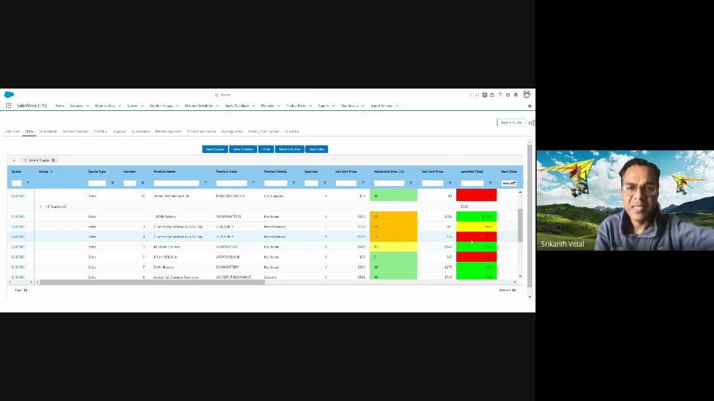Open the Notifications bell icon
Screen dimensions: 714x401
pos(515,95)
